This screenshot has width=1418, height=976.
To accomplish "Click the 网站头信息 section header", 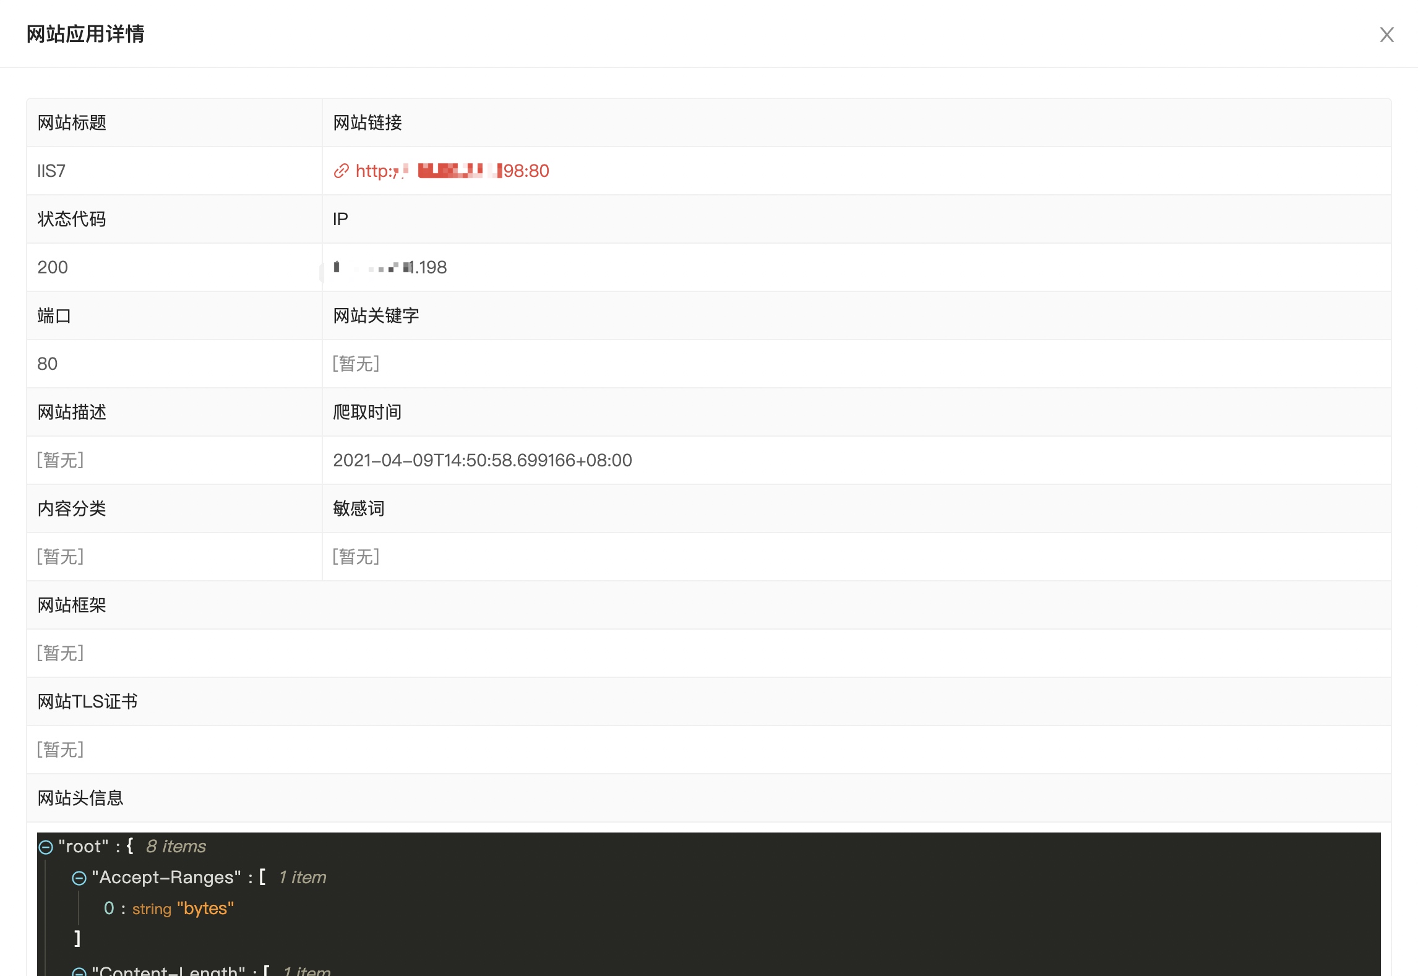I will (x=80, y=798).
